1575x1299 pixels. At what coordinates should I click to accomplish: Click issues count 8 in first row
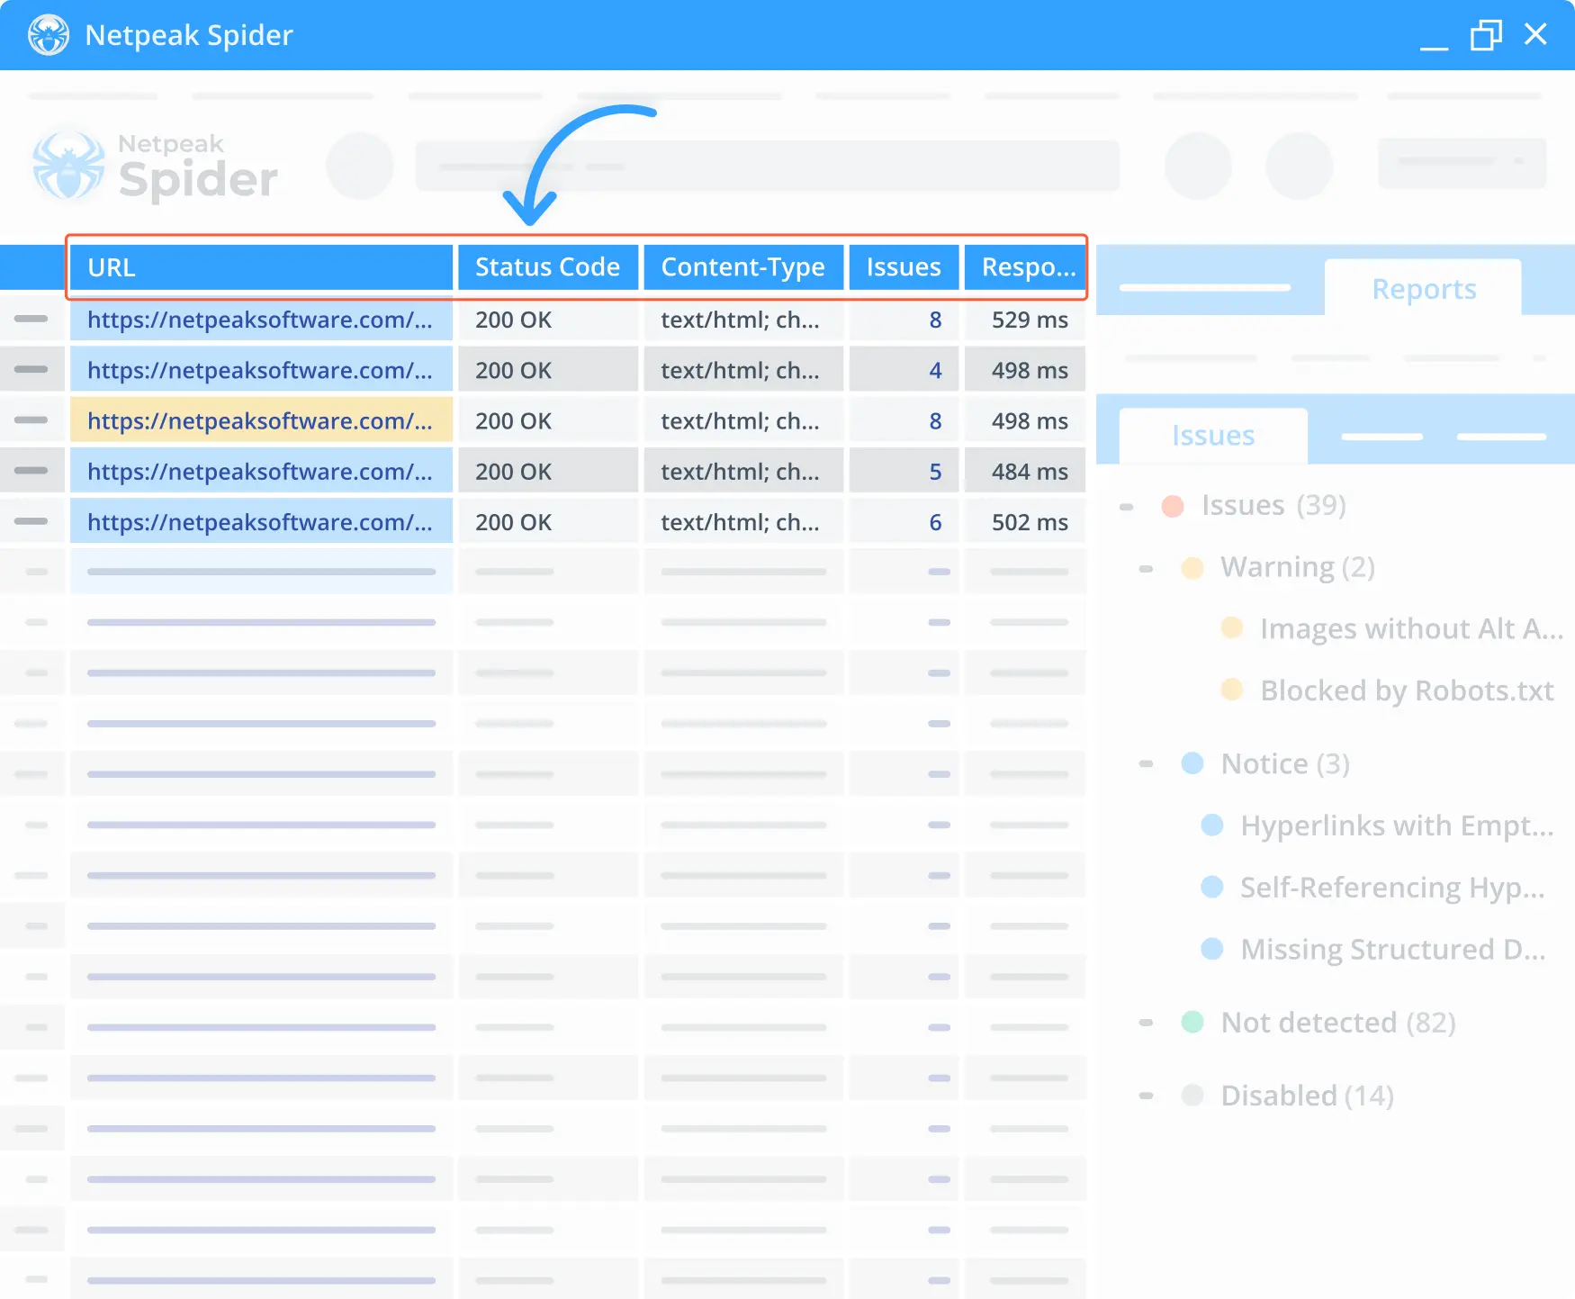tap(935, 320)
